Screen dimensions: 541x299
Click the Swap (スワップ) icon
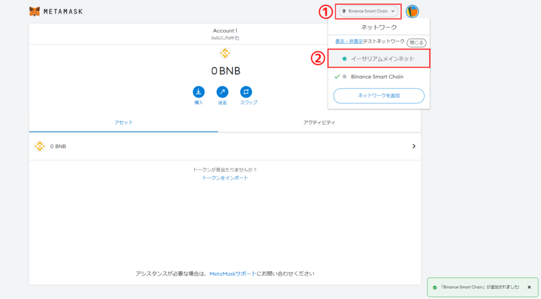pyautogui.click(x=246, y=92)
